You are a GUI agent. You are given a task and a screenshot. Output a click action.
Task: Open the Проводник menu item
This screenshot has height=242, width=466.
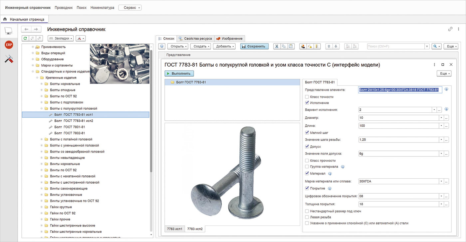point(64,8)
